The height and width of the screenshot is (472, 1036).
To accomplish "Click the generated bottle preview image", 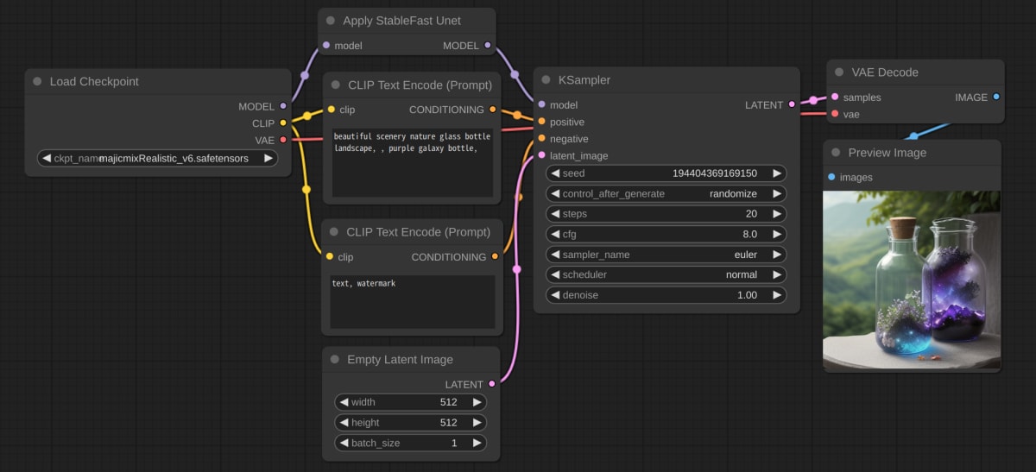I will (x=912, y=281).
